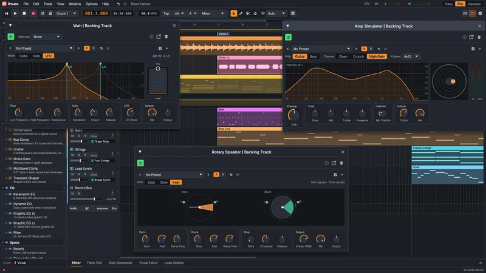Click the mixer sliders icon at top right
The height and width of the screenshot is (273, 486).
(465, 13)
